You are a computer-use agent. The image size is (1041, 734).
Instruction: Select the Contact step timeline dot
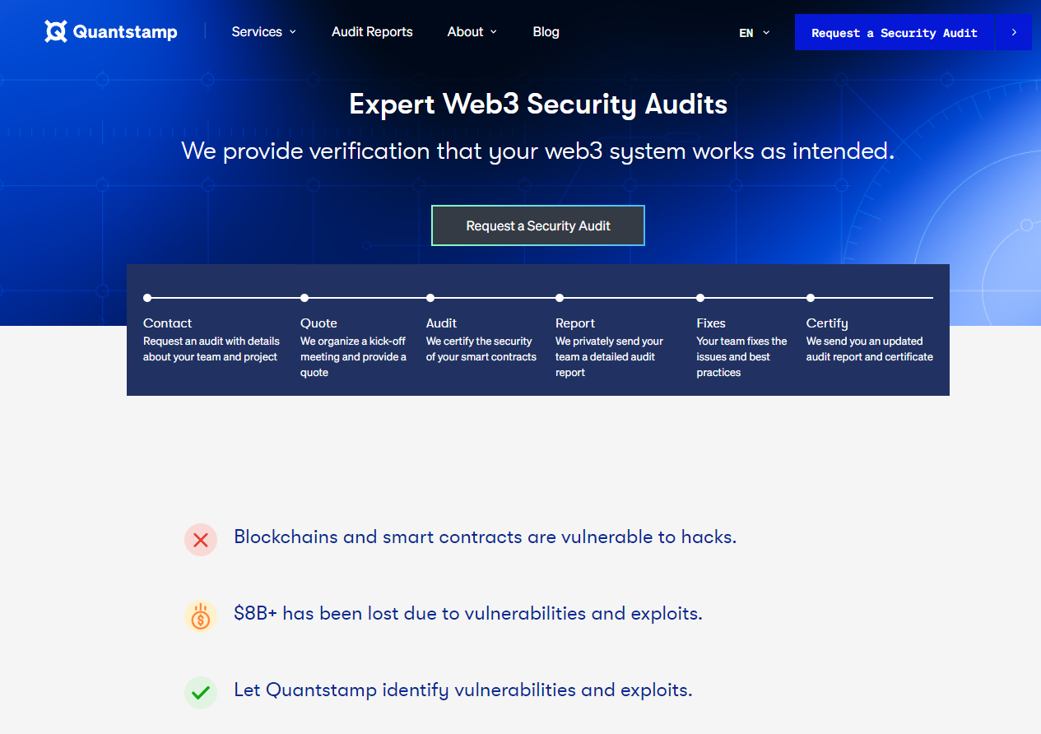(147, 298)
